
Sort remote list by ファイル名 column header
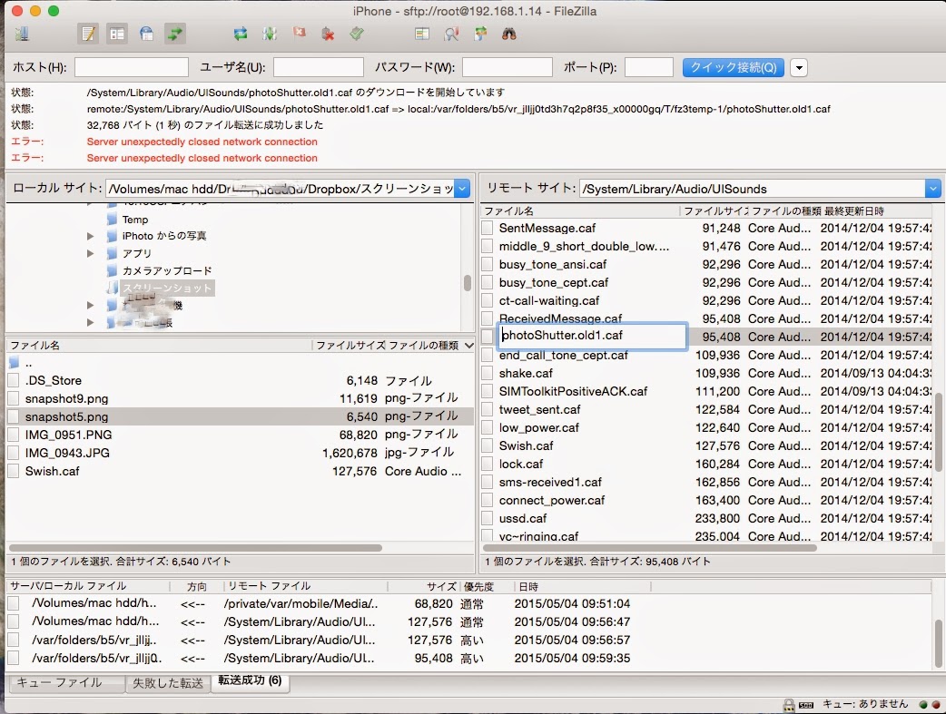[580, 211]
